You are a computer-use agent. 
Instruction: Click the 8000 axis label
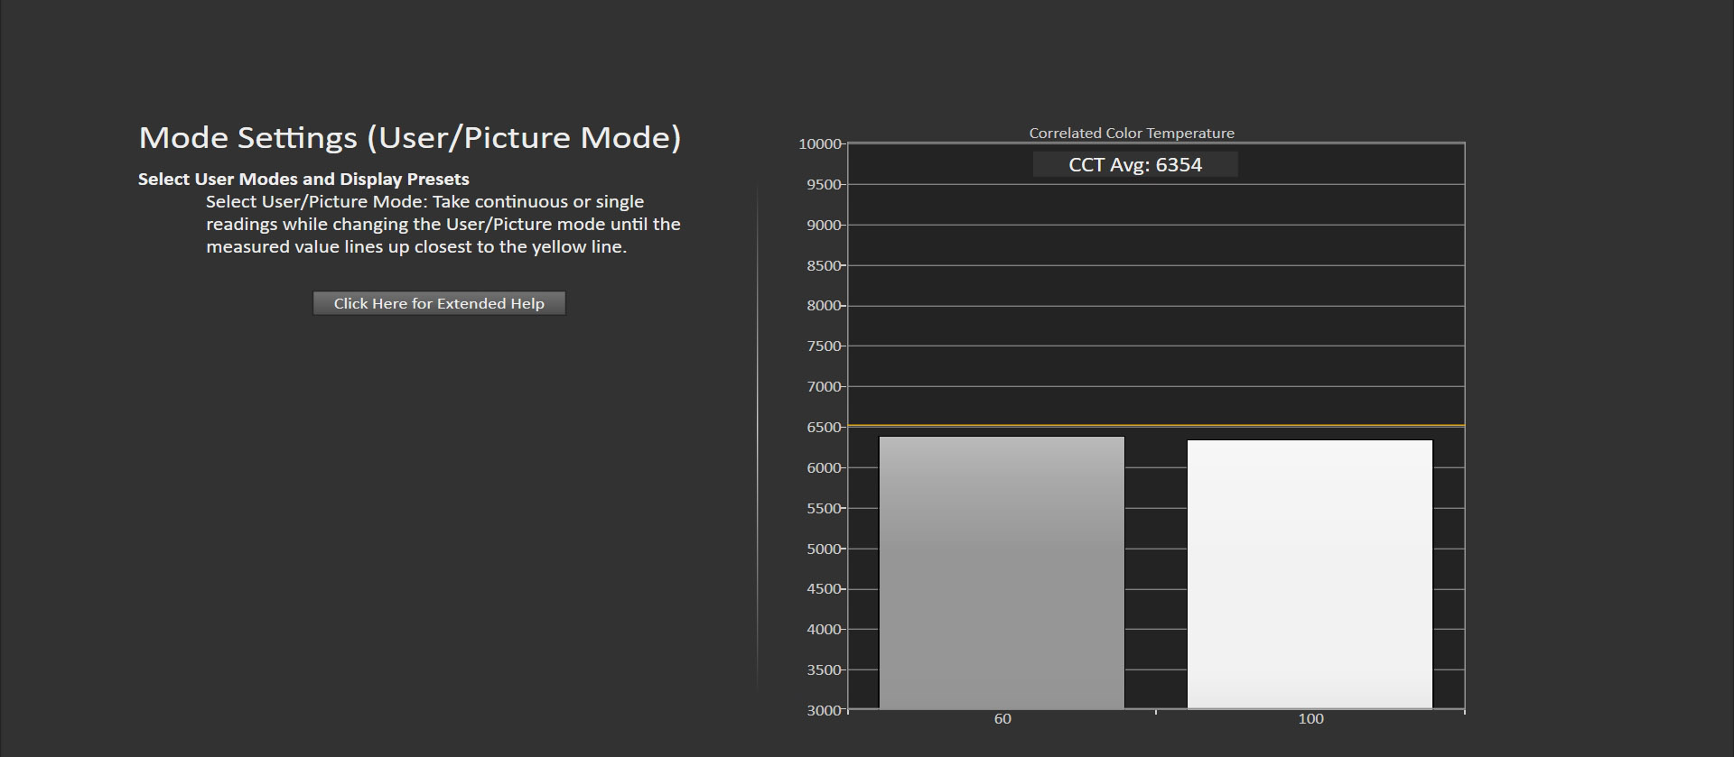[824, 306]
